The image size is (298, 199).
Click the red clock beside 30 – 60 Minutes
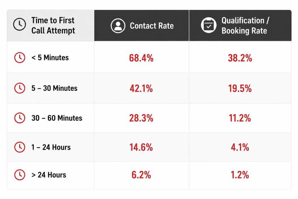19,118
